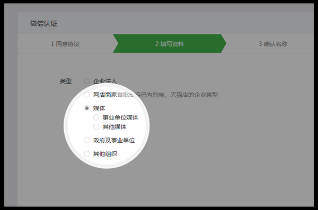
Task: Click the 企业法人 text label
Action: point(105,81)
